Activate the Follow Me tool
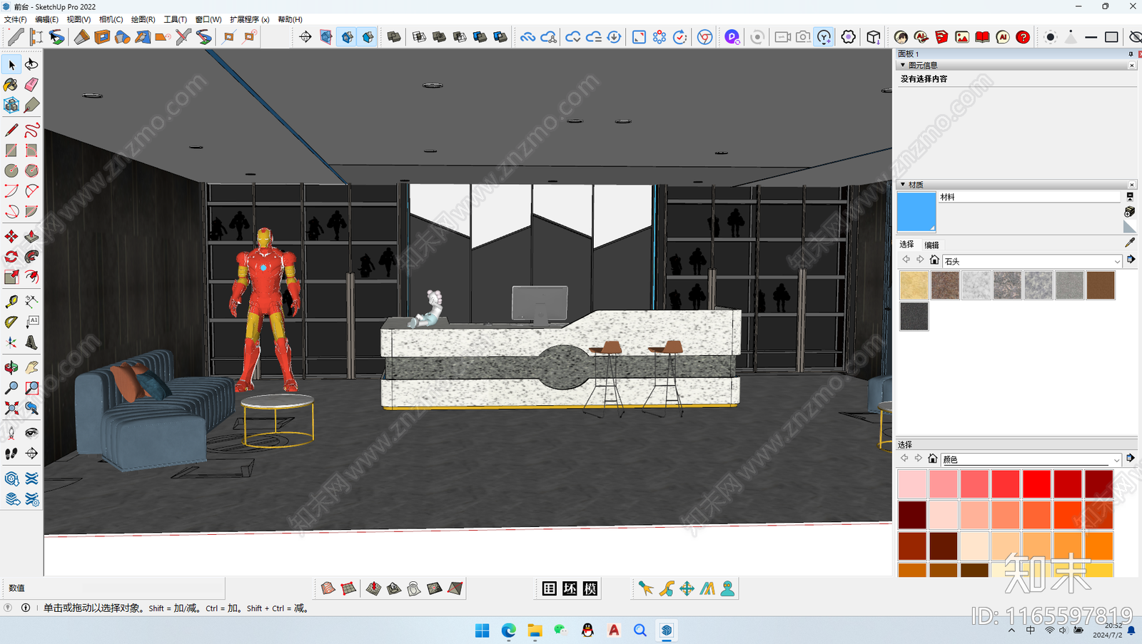The height and width of the screenshot is (644, 1142). [x=31, y=257]
